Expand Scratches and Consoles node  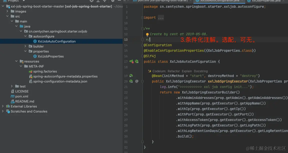3,111
